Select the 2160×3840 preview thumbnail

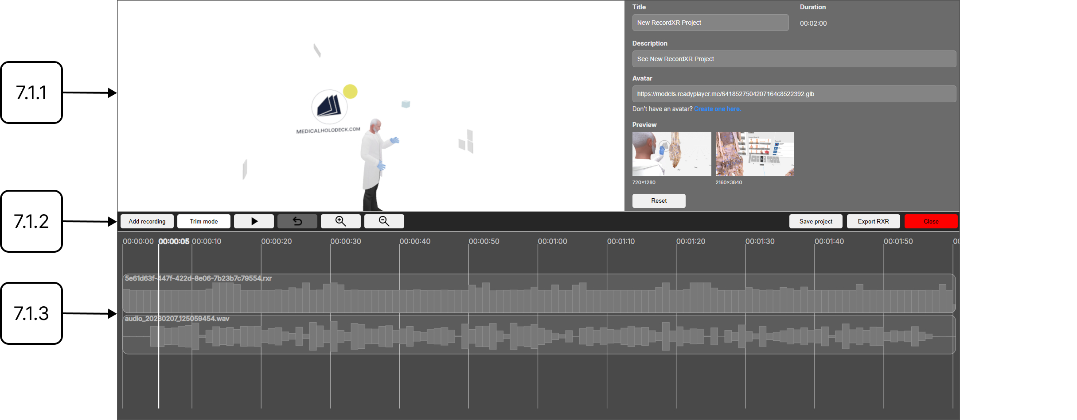[754, 154]
